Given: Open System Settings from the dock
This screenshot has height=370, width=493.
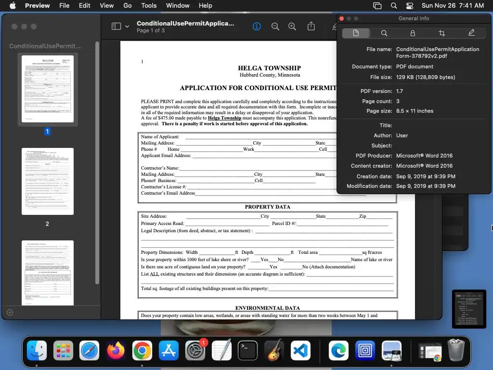Looking at the screenshot, I should click(195, 350).
